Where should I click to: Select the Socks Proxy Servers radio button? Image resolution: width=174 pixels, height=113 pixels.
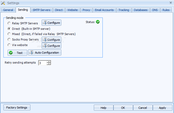9,39
